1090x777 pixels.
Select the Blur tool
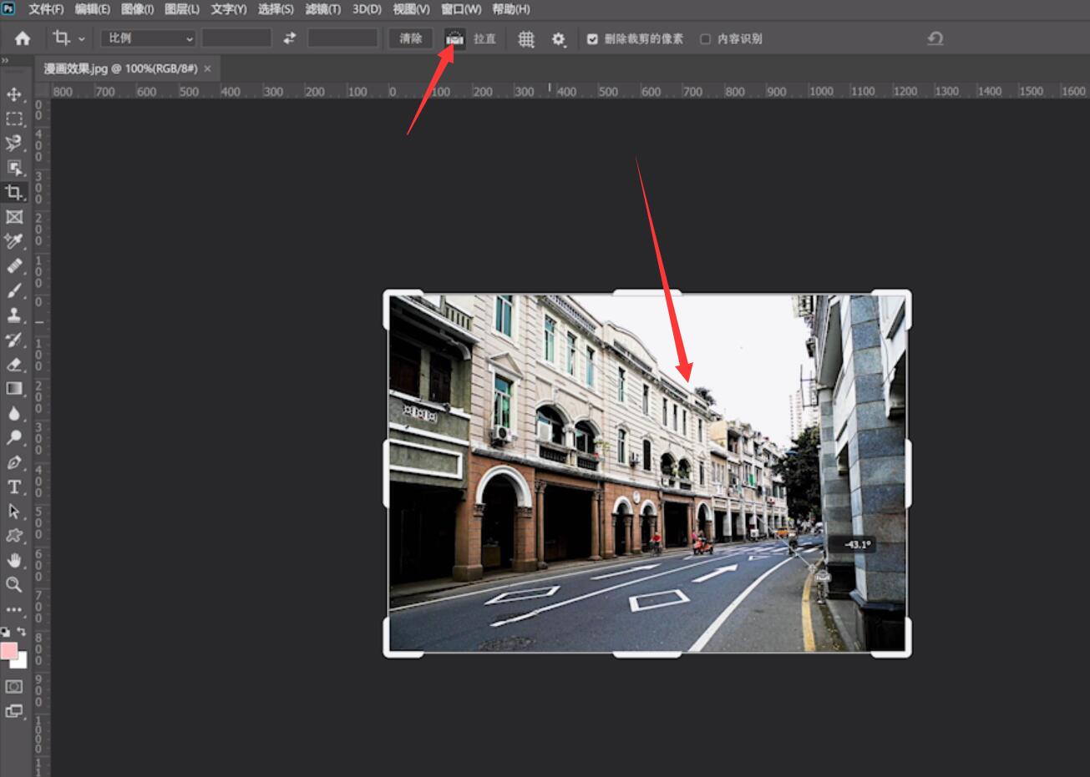tap(14, 413)
